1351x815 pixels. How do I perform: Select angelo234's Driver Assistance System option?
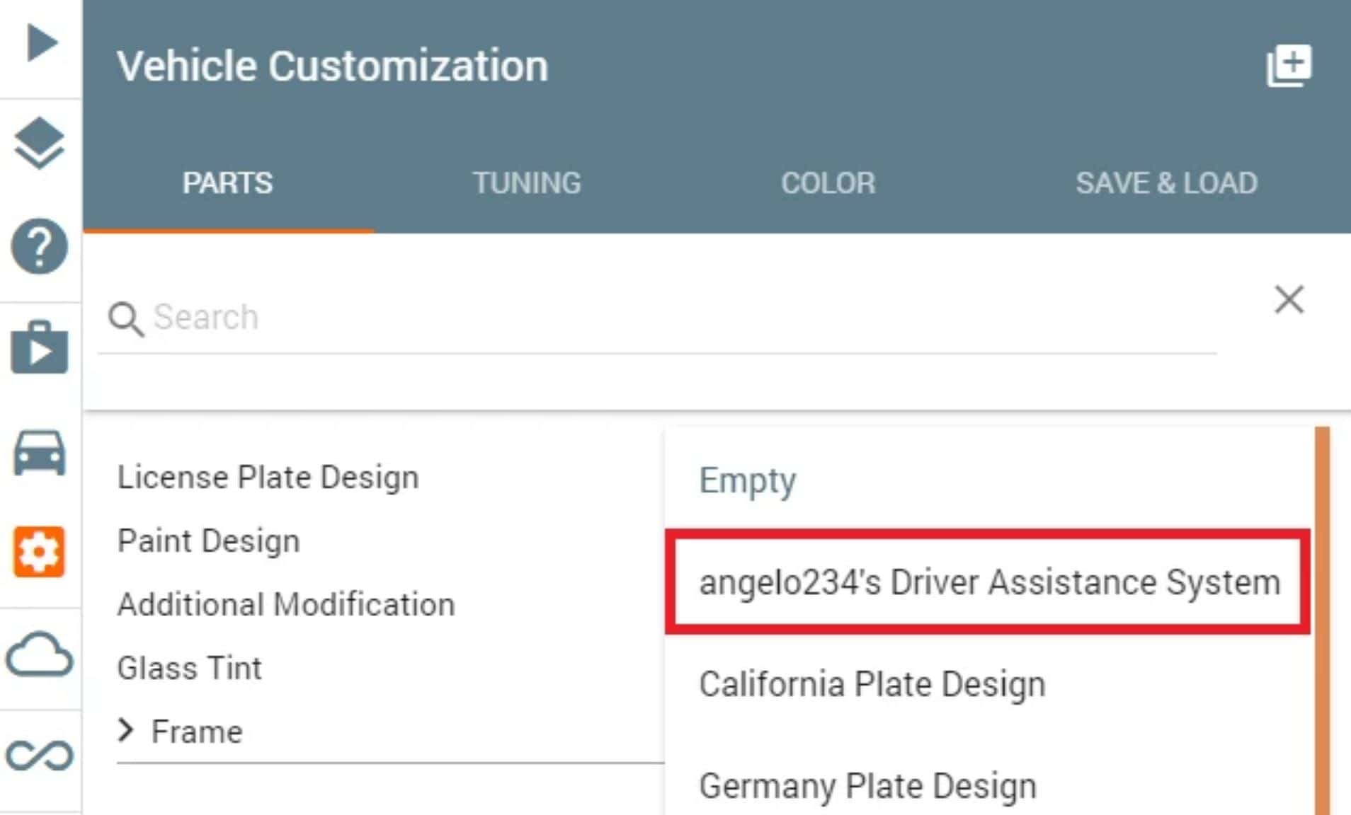pos(988,582)
